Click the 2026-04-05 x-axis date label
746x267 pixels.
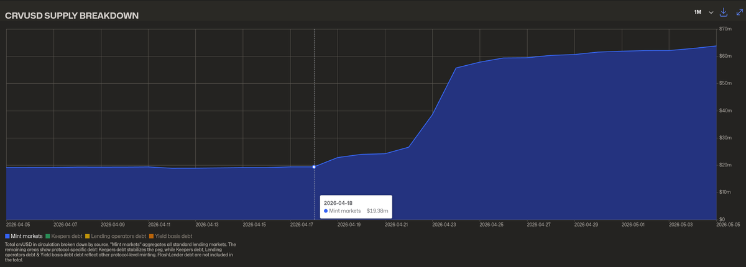(18, 224)
